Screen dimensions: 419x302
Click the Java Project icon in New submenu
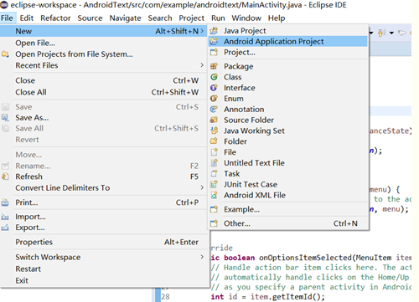coord(214,31)
